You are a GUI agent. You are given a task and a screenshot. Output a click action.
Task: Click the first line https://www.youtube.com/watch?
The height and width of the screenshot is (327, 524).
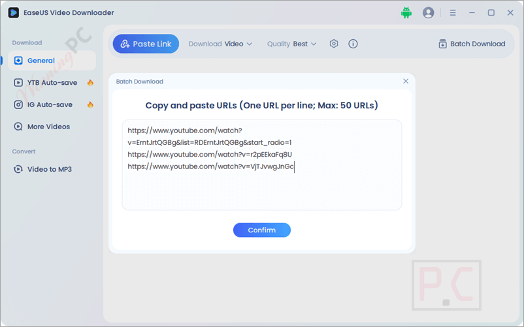(185, 131)
